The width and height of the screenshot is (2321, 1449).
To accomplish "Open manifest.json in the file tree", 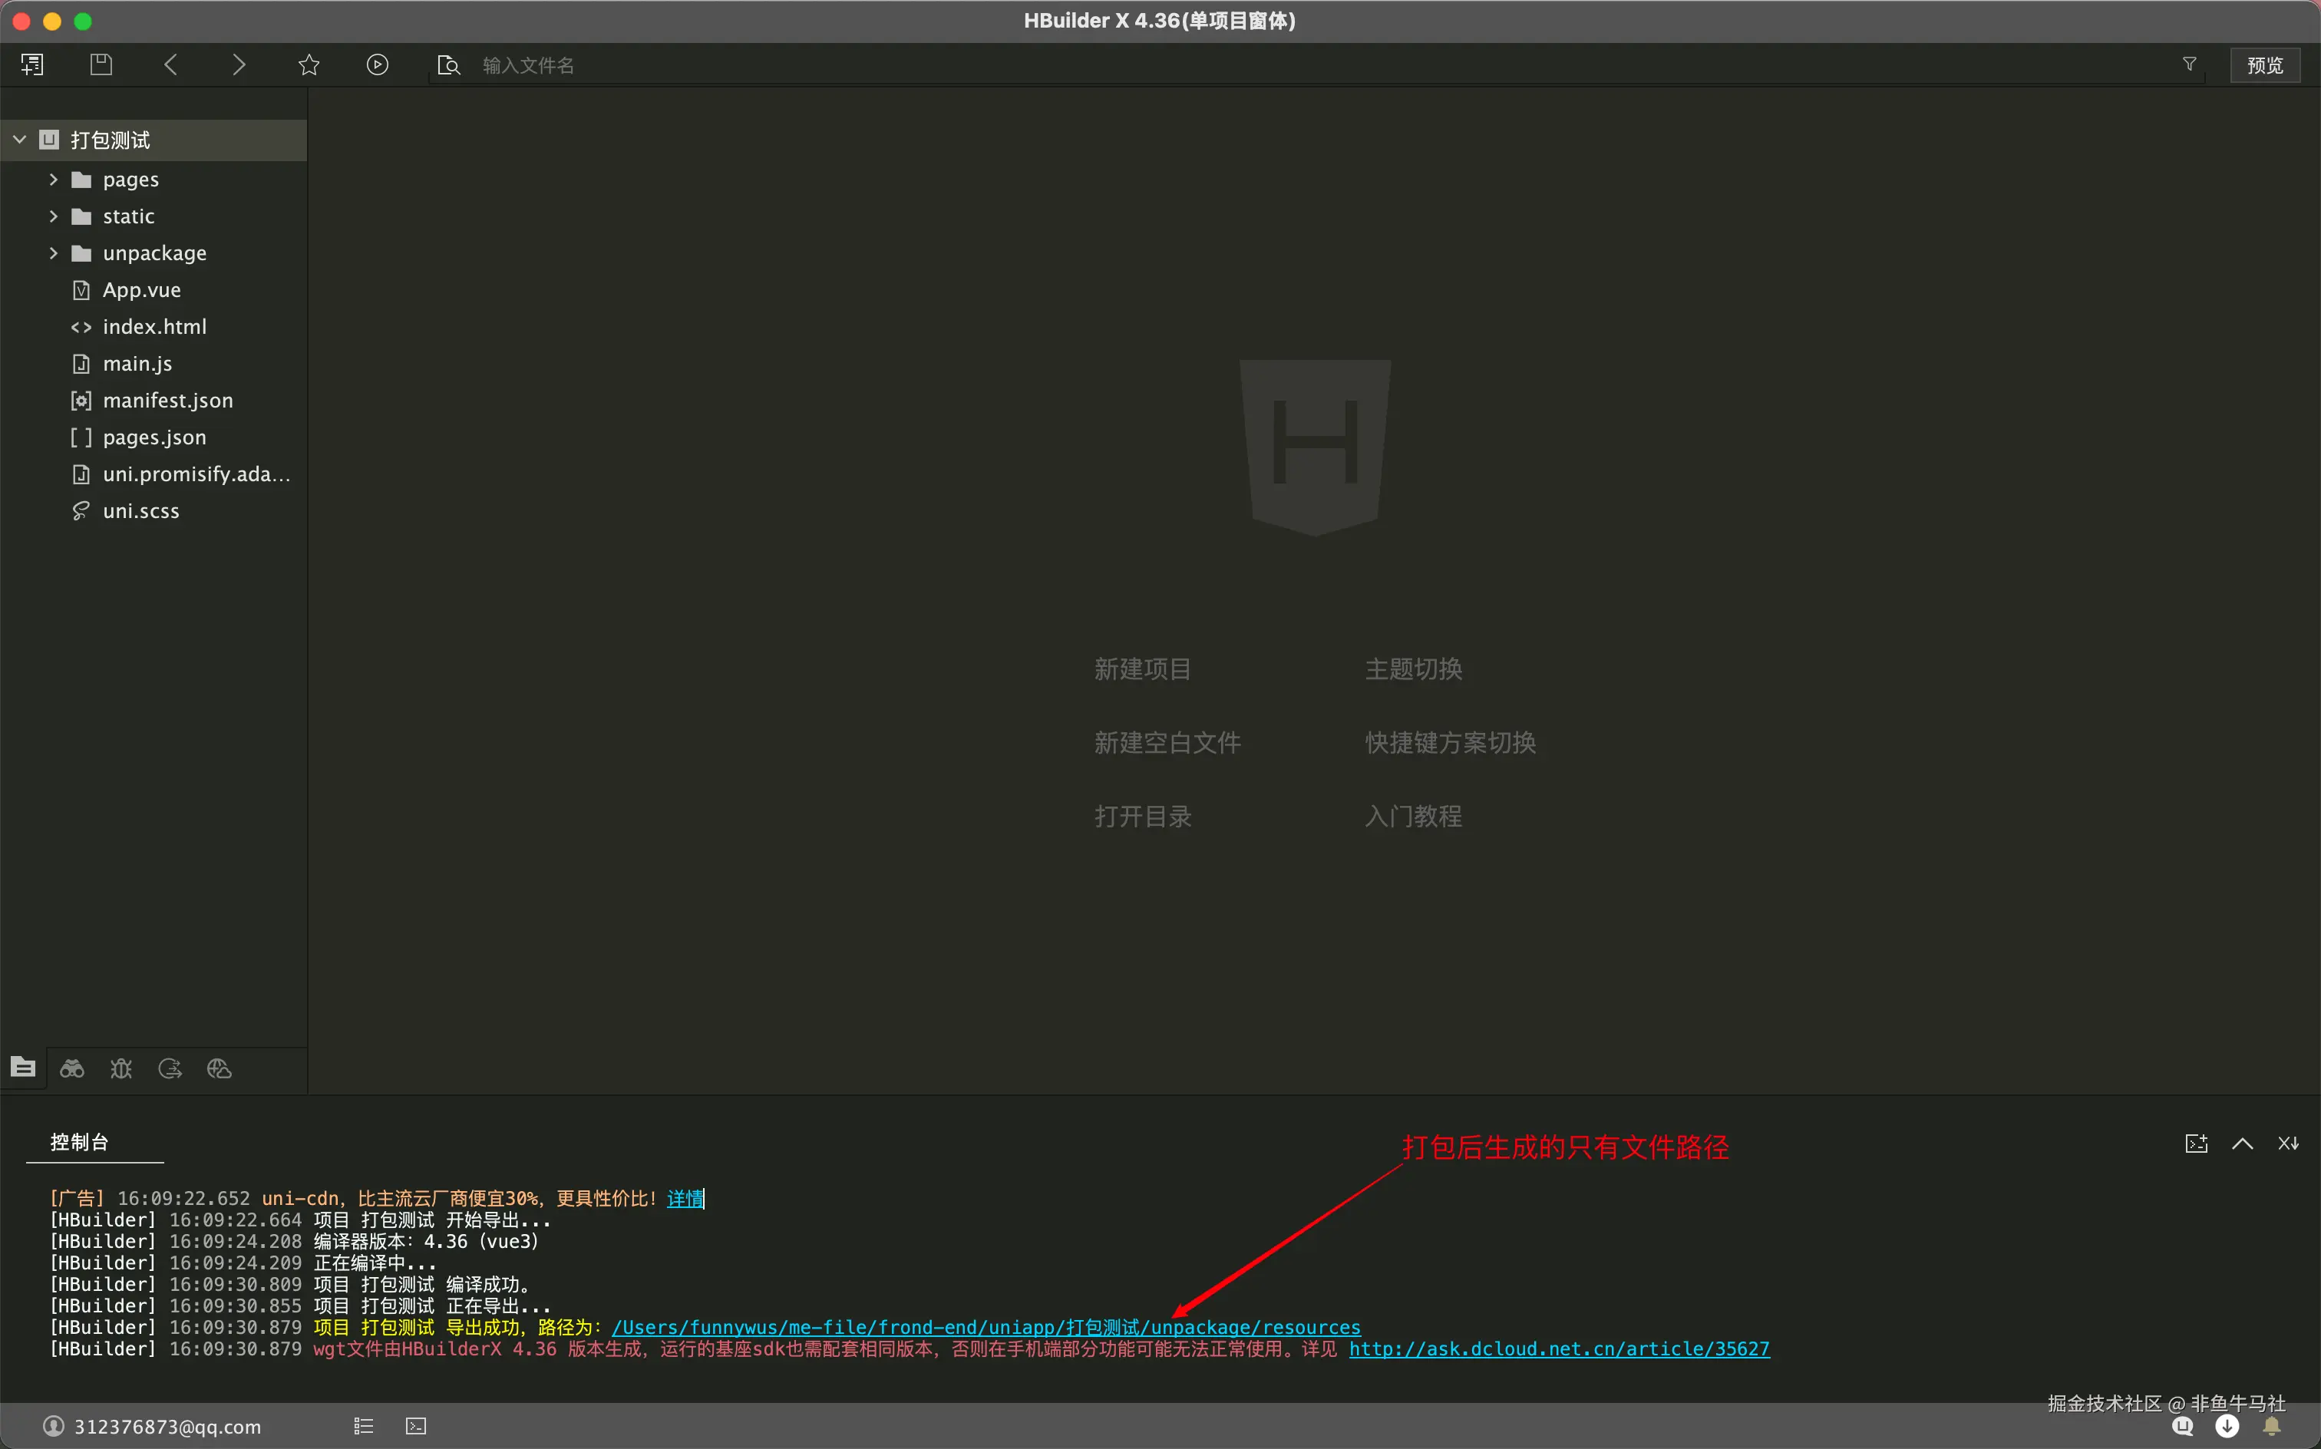I will (167, 401).
